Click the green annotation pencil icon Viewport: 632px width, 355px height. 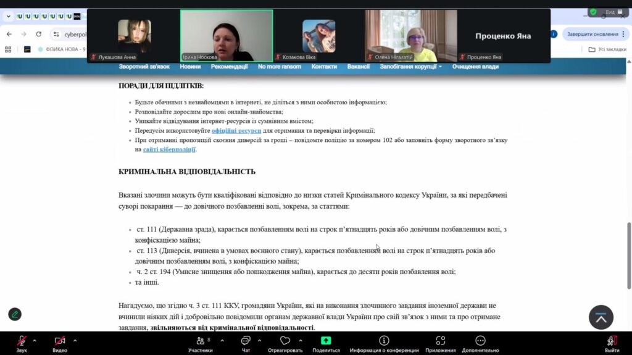[15, 314]
